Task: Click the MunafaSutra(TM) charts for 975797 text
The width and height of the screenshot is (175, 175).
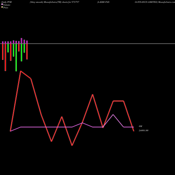Action: click(x=62, y=2)
